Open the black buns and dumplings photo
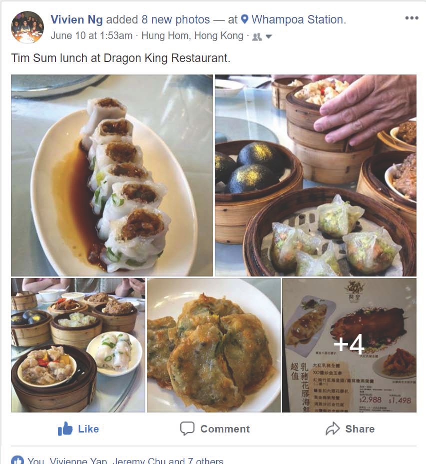The image size is (426, 476). tap(316, 175)
